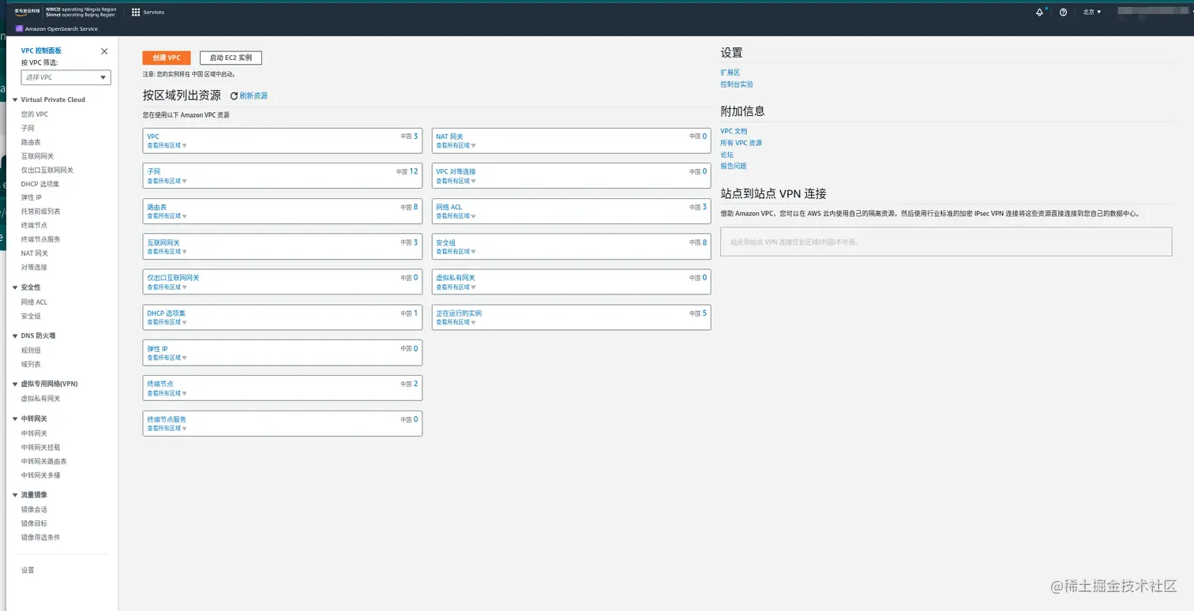The width and height of the screenshot is (1194, 611).
Task: Open 设置 at the sidebar bottom
Action: pyautogui.click(x=28, y=570)
